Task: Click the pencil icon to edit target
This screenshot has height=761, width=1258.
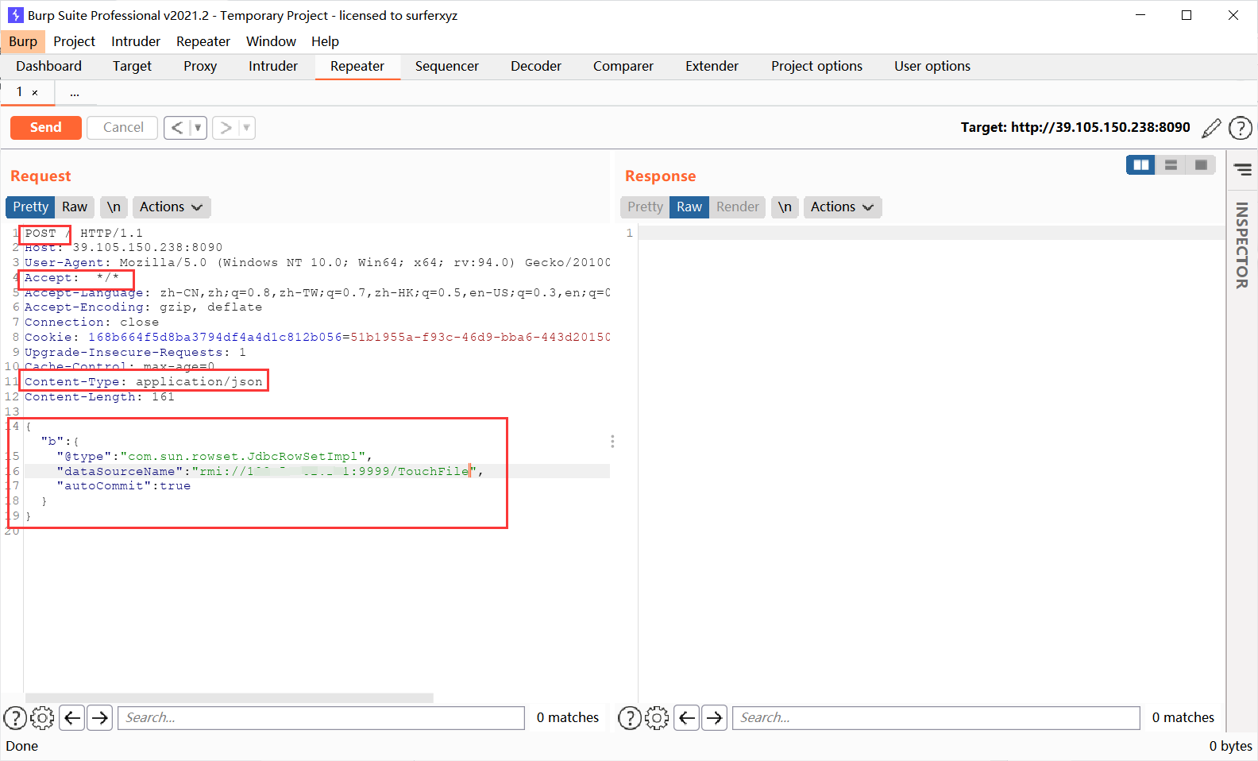Action: tap(1211, 128)
